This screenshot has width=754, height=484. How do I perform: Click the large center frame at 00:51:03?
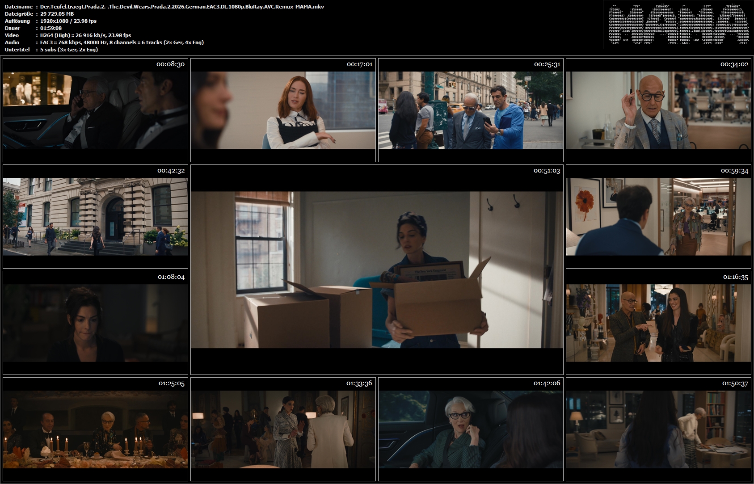click(377, 269)
